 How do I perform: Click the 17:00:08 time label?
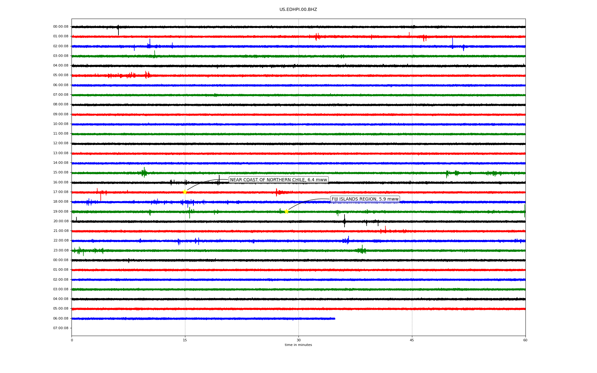click(61, 192)
